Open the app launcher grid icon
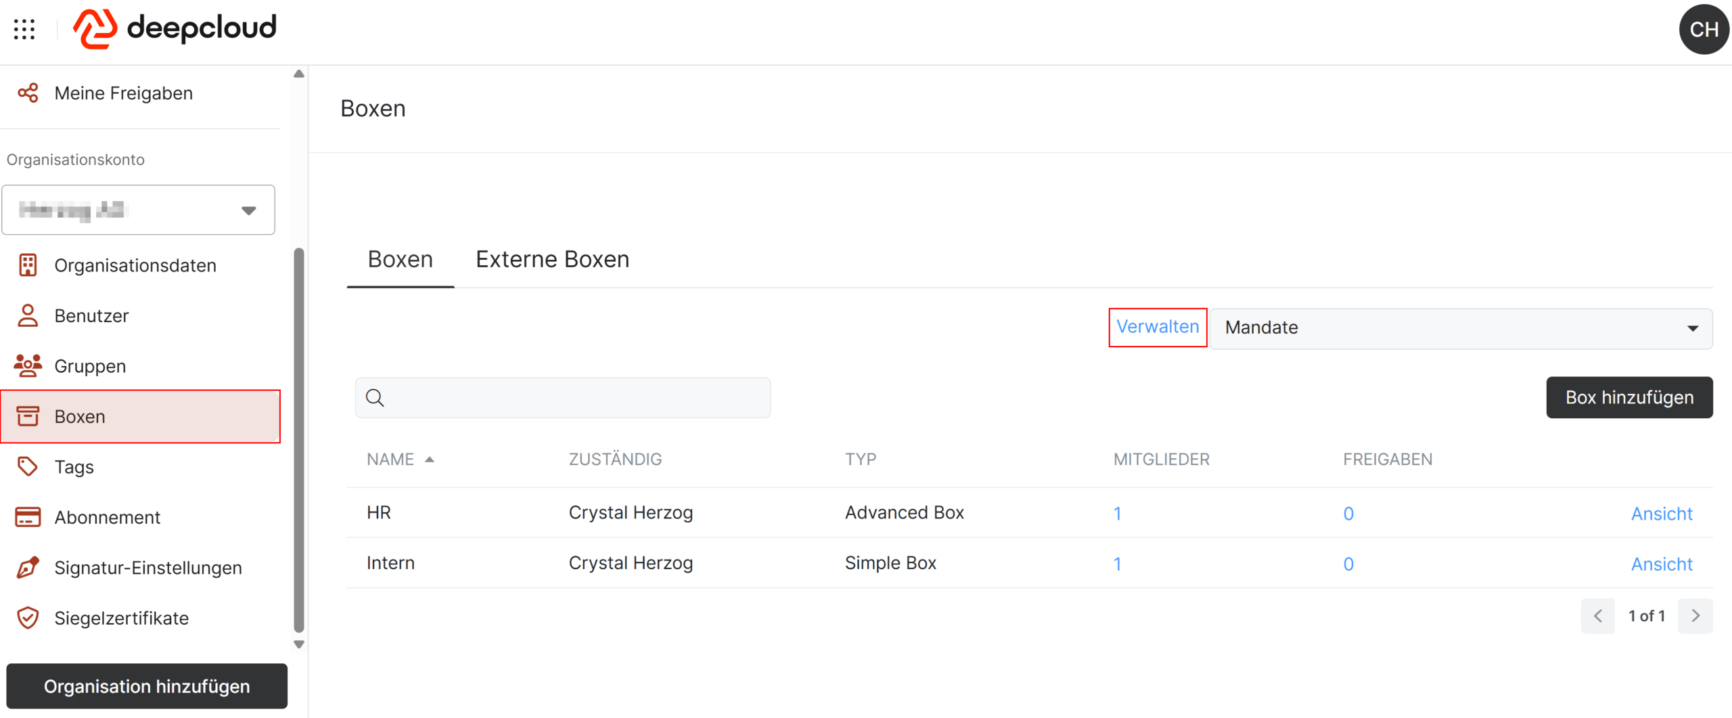Image resolution: width=1732 pixels, height=718 pixels. point(24,29)
